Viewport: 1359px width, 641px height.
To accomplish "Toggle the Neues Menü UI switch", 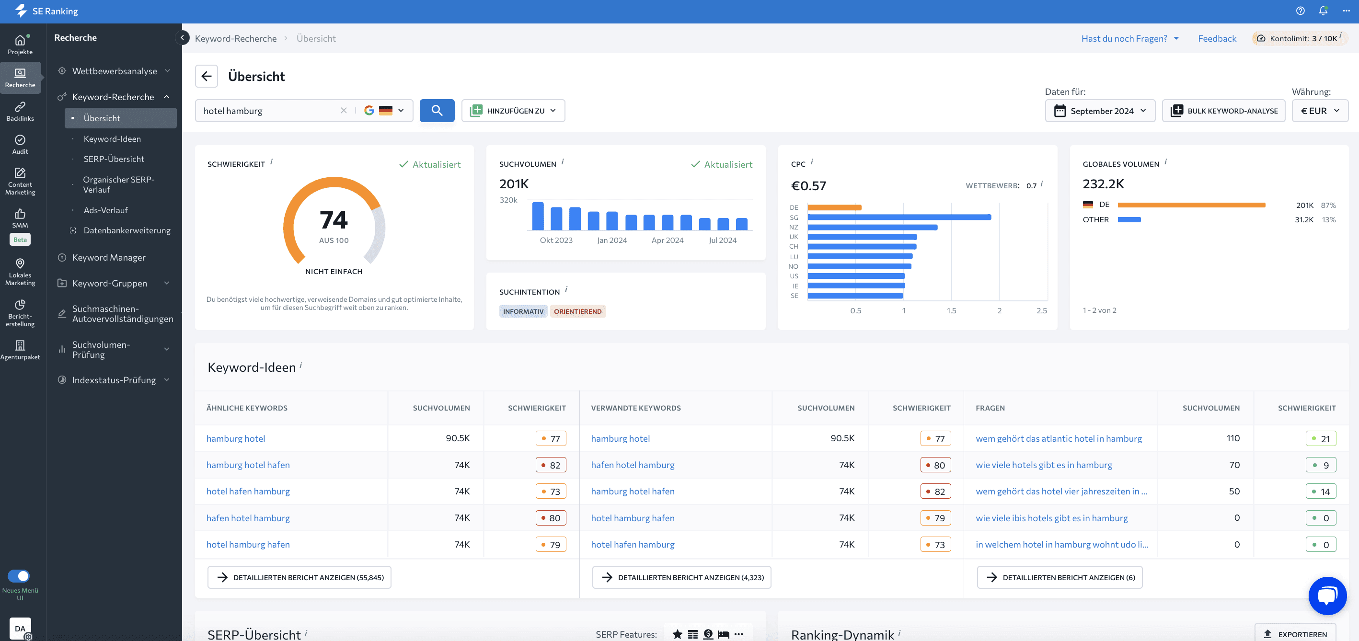I will pos(19,576).
